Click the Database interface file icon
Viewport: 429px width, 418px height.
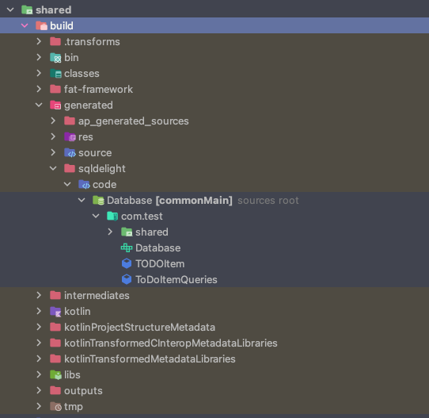point(127,247)
